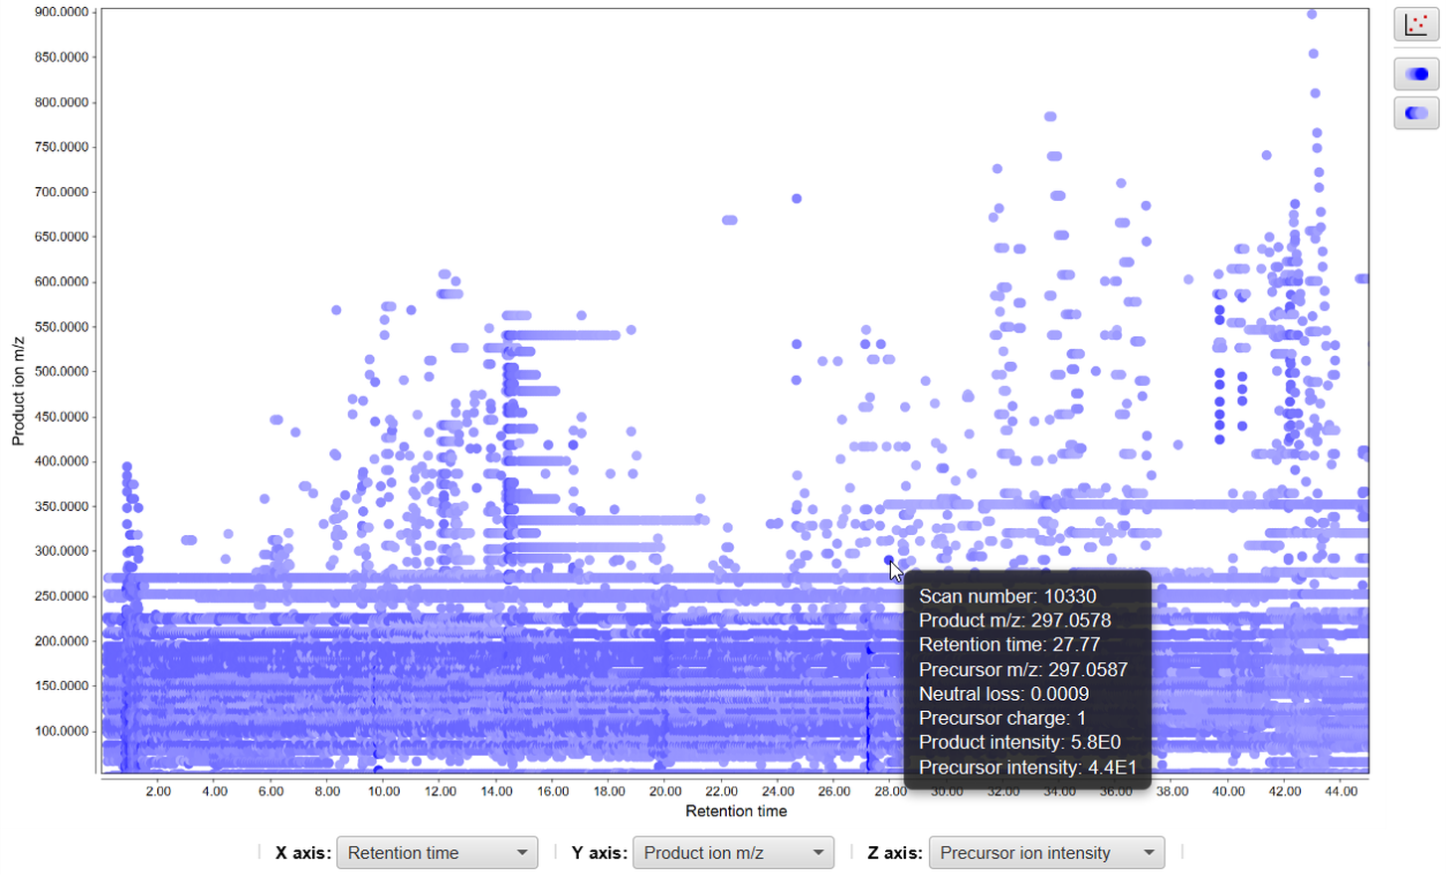Click 'Precursor intensity: 4.4E1' in the tooltip
This screenshot has height=876, width=1447.
coord(1027,768)
